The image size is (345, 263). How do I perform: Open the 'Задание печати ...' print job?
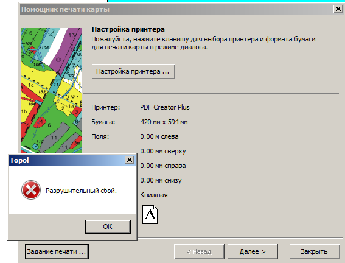click(x=57, y=251)
